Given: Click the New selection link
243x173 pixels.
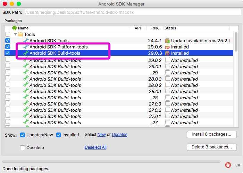Looking at the screenshot, I should 101,135.
